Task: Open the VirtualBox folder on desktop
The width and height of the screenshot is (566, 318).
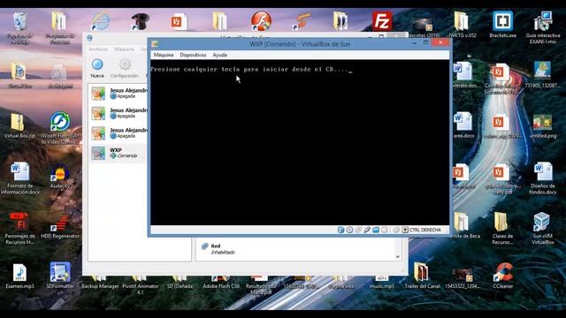Action: click(19, 75)
